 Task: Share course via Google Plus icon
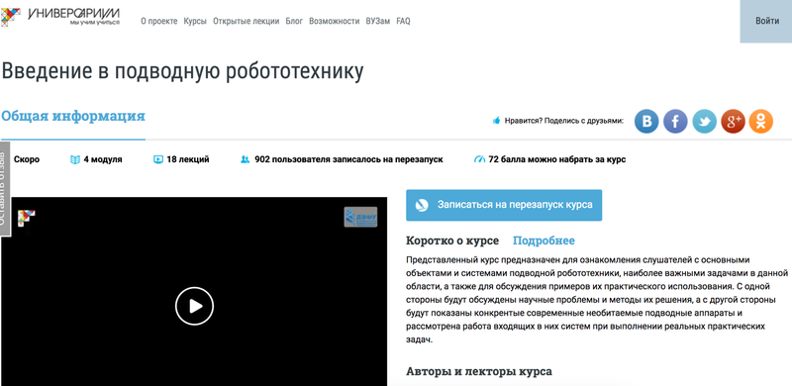click(733, 122)
